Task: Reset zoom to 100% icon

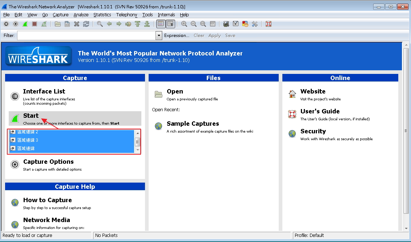Action: point(203,24)
